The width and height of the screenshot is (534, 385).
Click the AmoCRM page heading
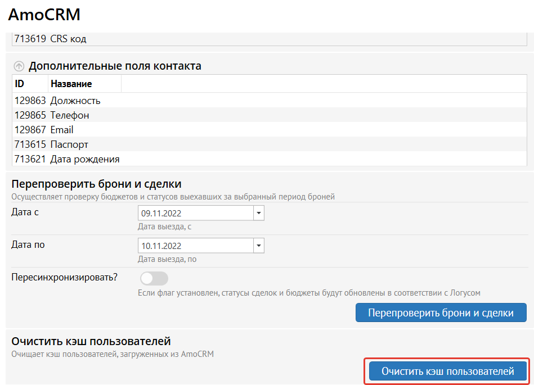click(x=44, y=15)
